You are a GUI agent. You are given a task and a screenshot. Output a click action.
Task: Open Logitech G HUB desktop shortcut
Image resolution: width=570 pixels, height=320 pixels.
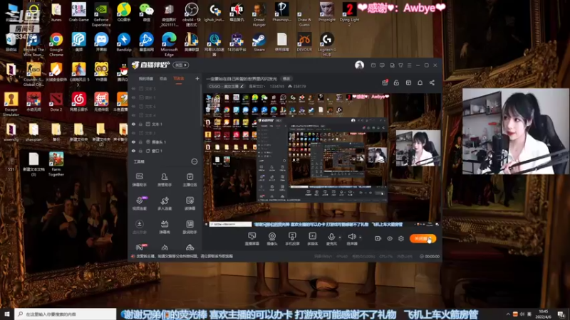pos(327,45)
